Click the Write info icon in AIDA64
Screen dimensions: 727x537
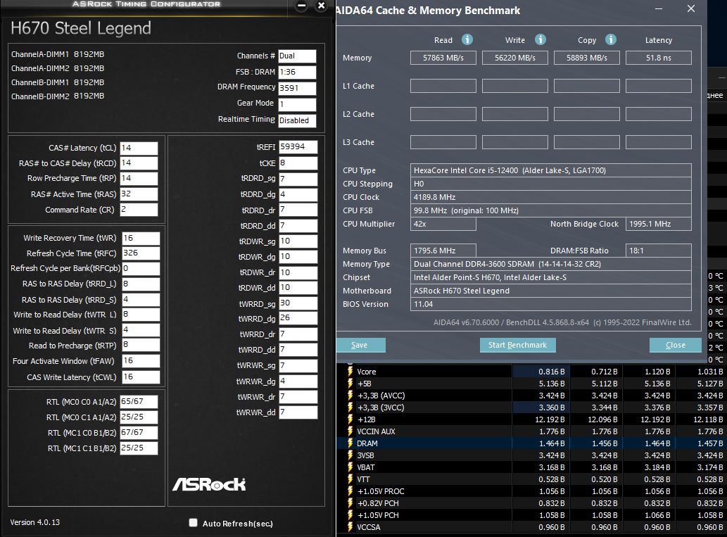pyautogui.click(x=540, y=39)
